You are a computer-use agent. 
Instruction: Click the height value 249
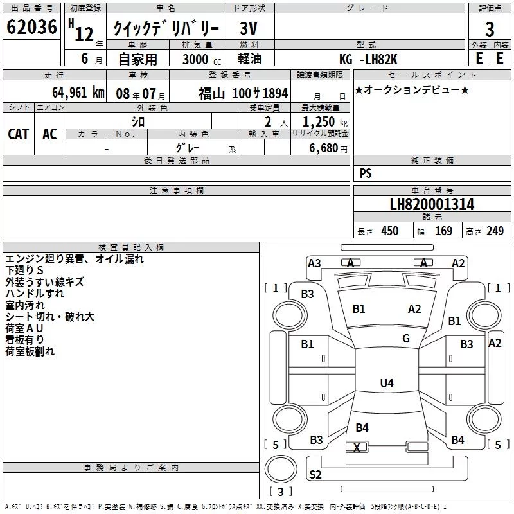pyautogui.click(x=495, y=231)
